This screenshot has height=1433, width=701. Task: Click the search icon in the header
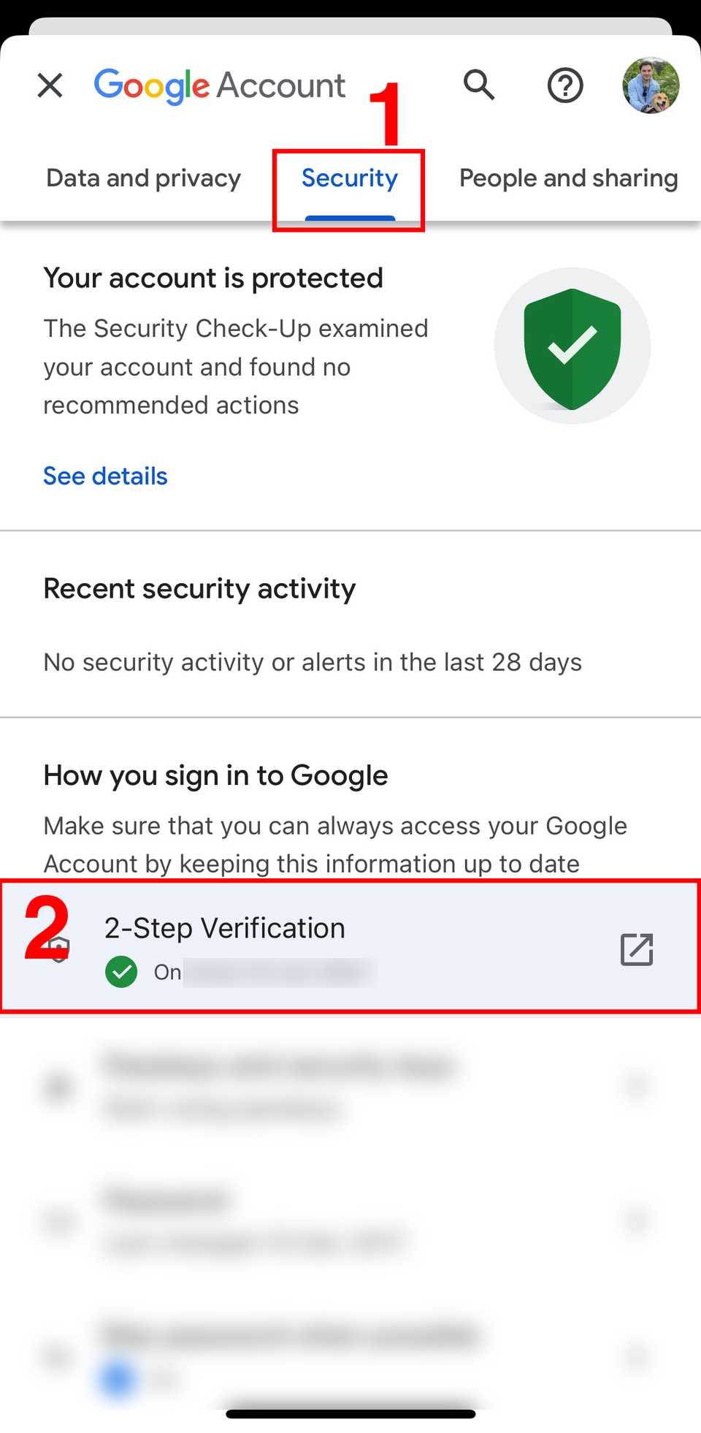click(479, 85)
